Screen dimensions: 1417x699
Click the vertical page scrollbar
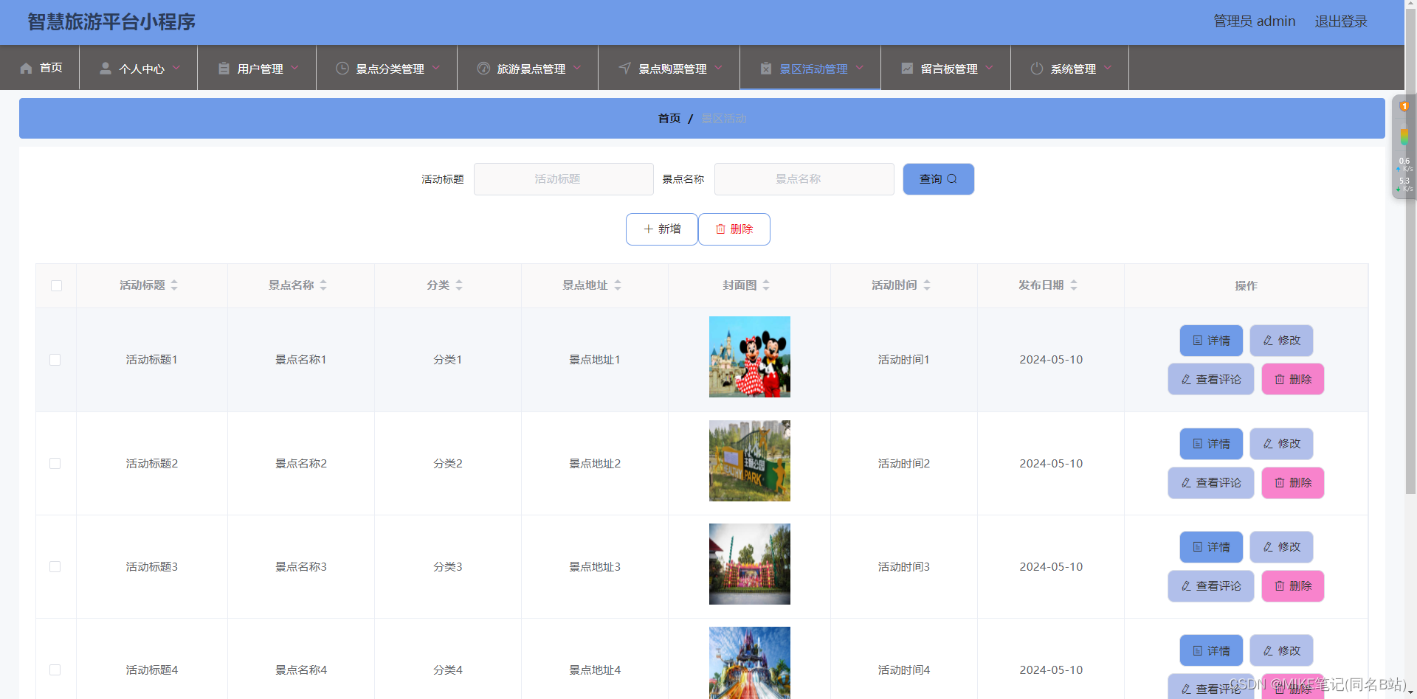tap(1410, 251)
